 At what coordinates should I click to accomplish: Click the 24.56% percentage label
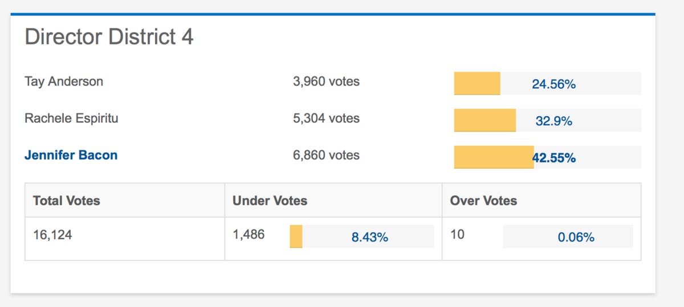[553, 84]
